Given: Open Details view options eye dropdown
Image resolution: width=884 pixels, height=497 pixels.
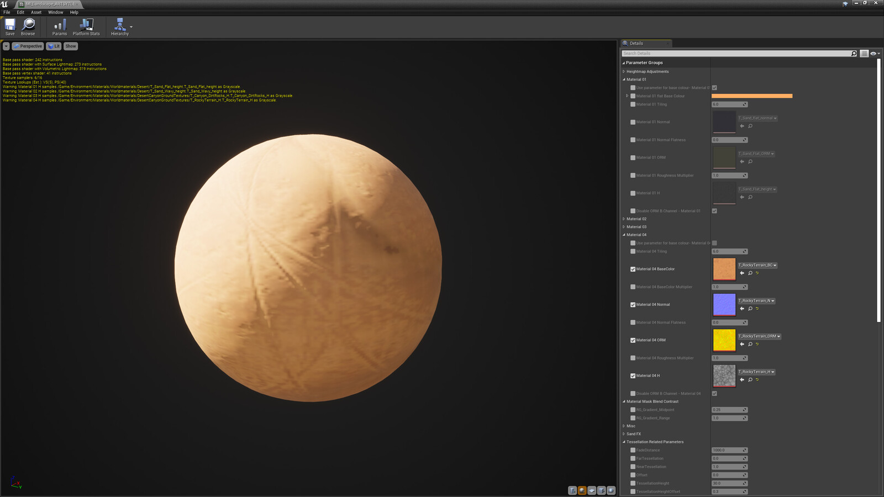Looking at the screenshot, I should tap(875, 54).
